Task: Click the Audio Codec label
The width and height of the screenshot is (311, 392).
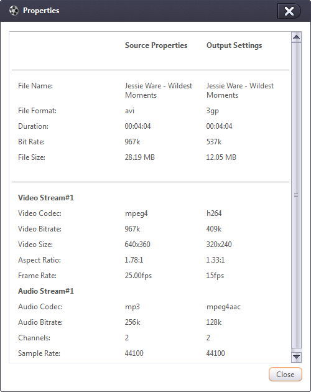Action: [x=40, y=307]
